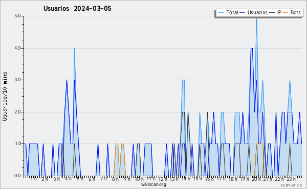
Task: Click the y-axis title 'Usuarios/10 mins'
Action: pyautogui.click(x=5, y=96)
